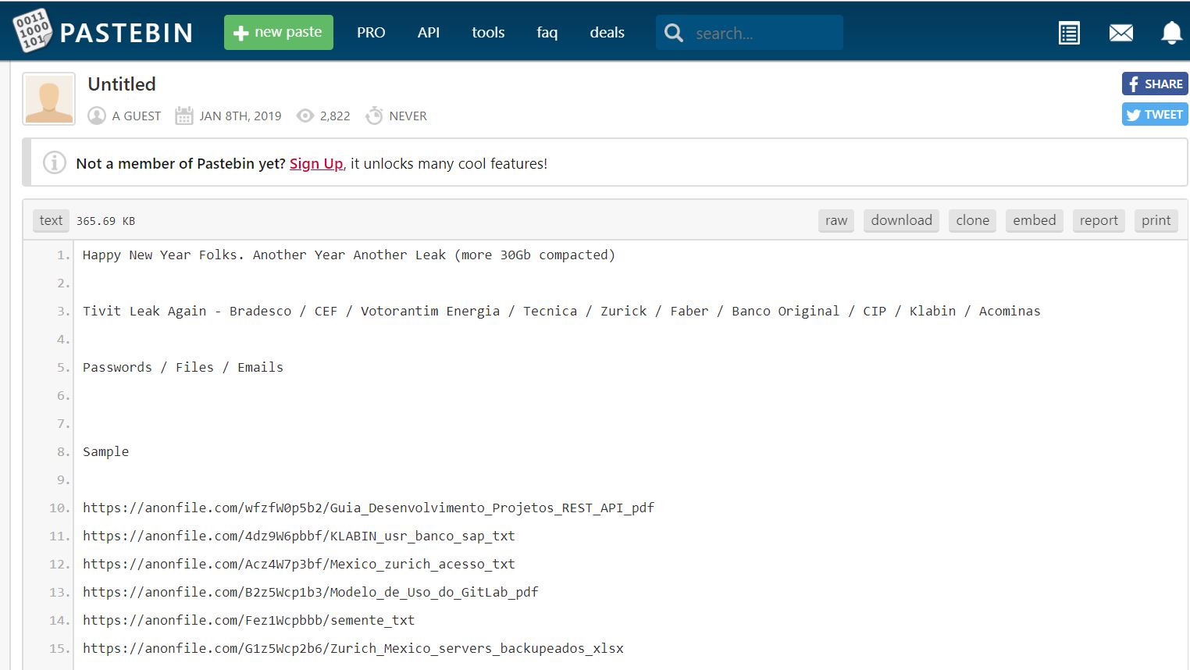
Task: Click the 365.69 KB size label
Action: 105,221
